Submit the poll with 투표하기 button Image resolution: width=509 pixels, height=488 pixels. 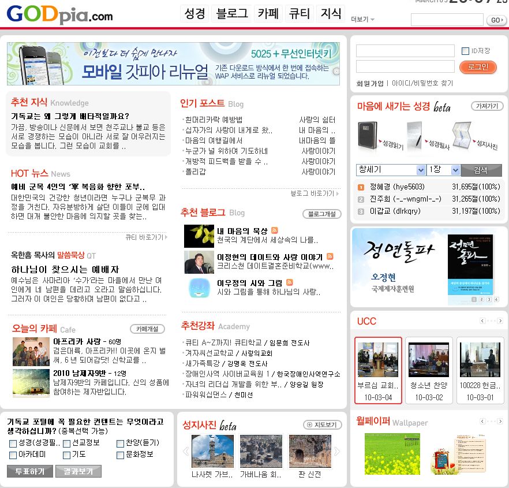pos(29,471)
